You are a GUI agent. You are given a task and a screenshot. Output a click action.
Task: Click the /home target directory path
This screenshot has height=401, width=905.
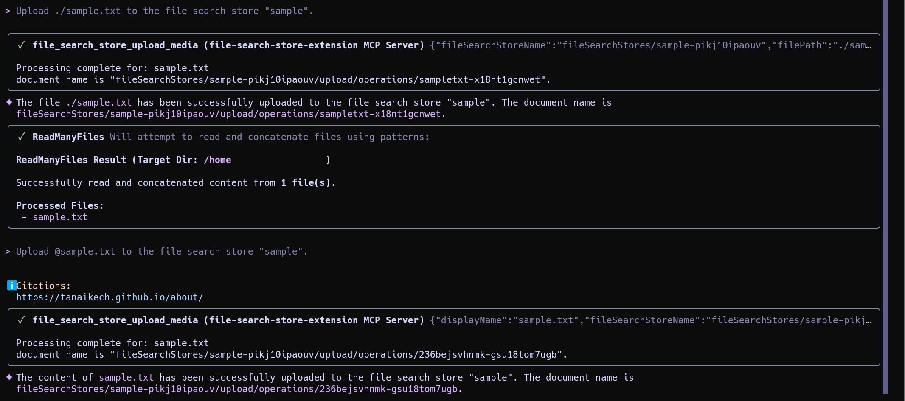[217, 160]
